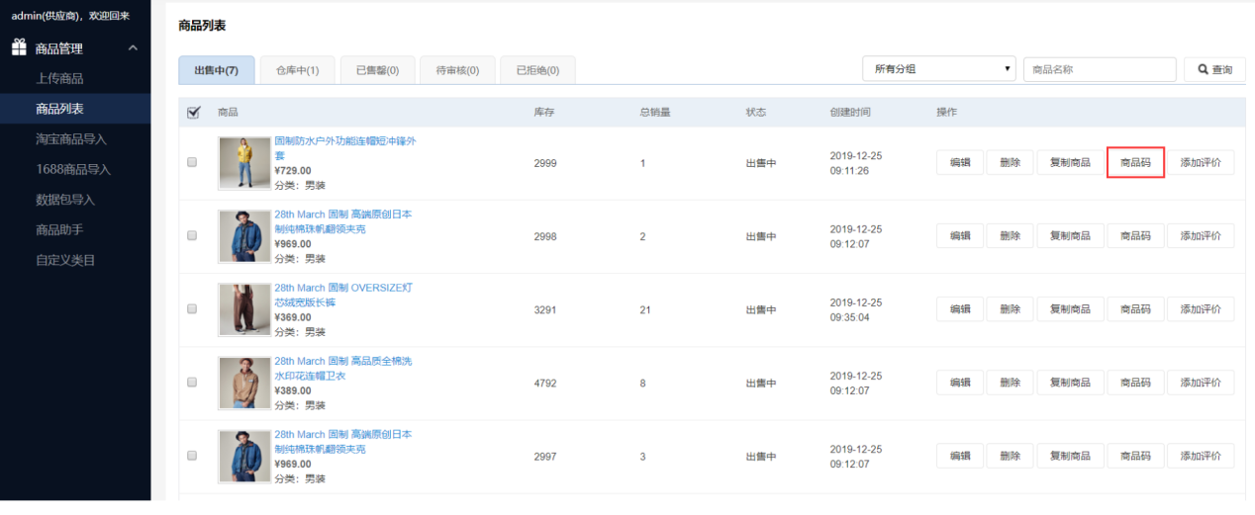The width and height of the screenshot is (1255, 515).
Task: Click 删除 in the row with stock 2997
Action: tap(1010, 456)
